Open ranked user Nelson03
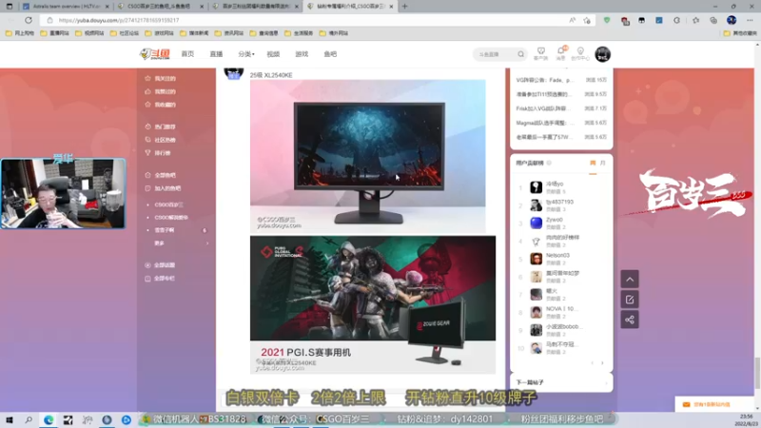 coord(557,255)
